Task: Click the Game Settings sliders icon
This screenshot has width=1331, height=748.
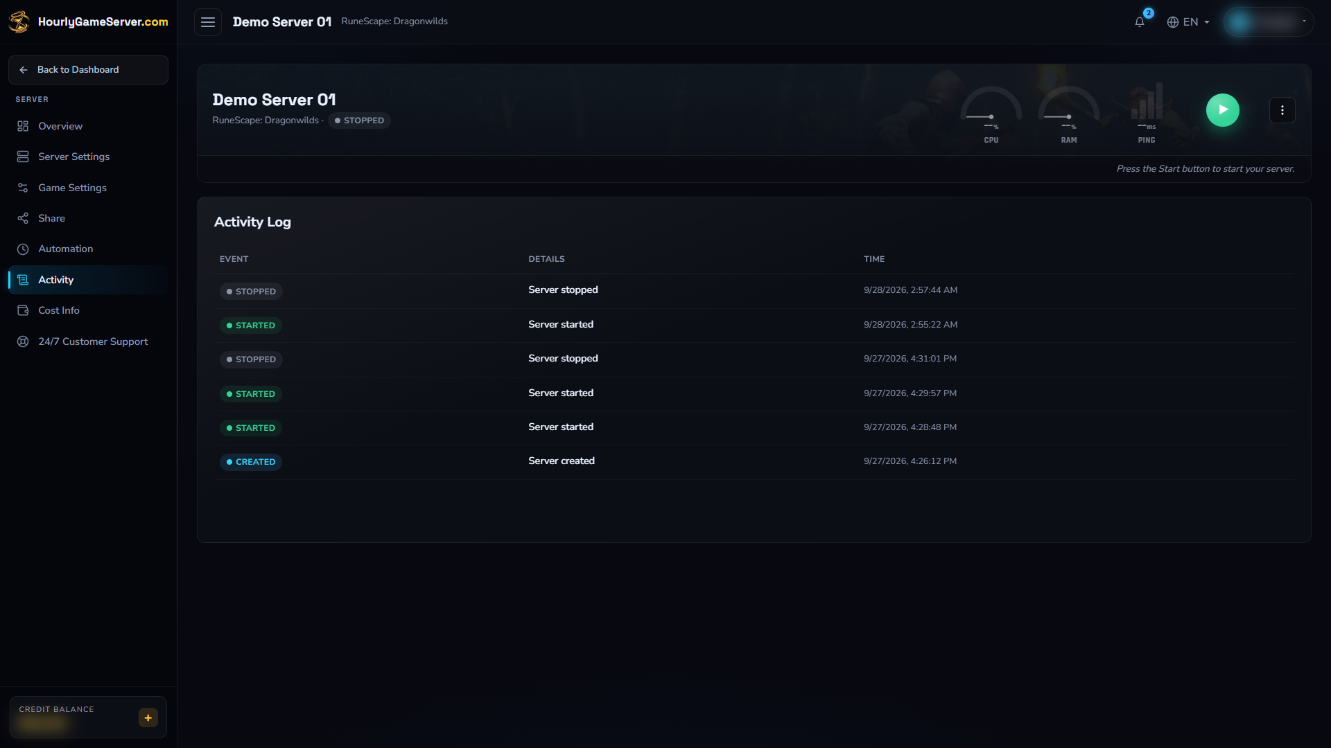Action: tap(23, 188)
